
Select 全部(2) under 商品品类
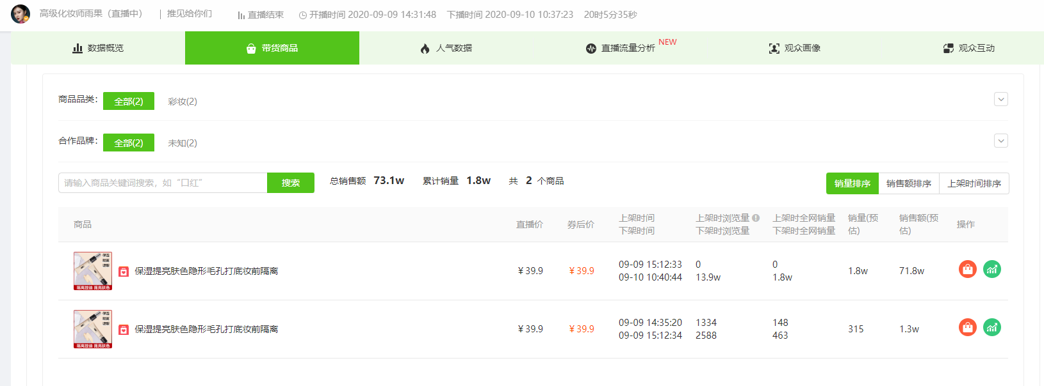click(129, 101)
